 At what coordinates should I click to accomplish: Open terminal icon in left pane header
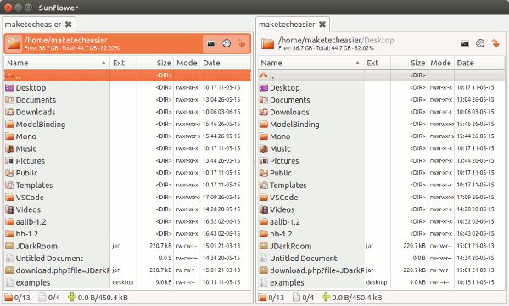click(x=211, y=43)
